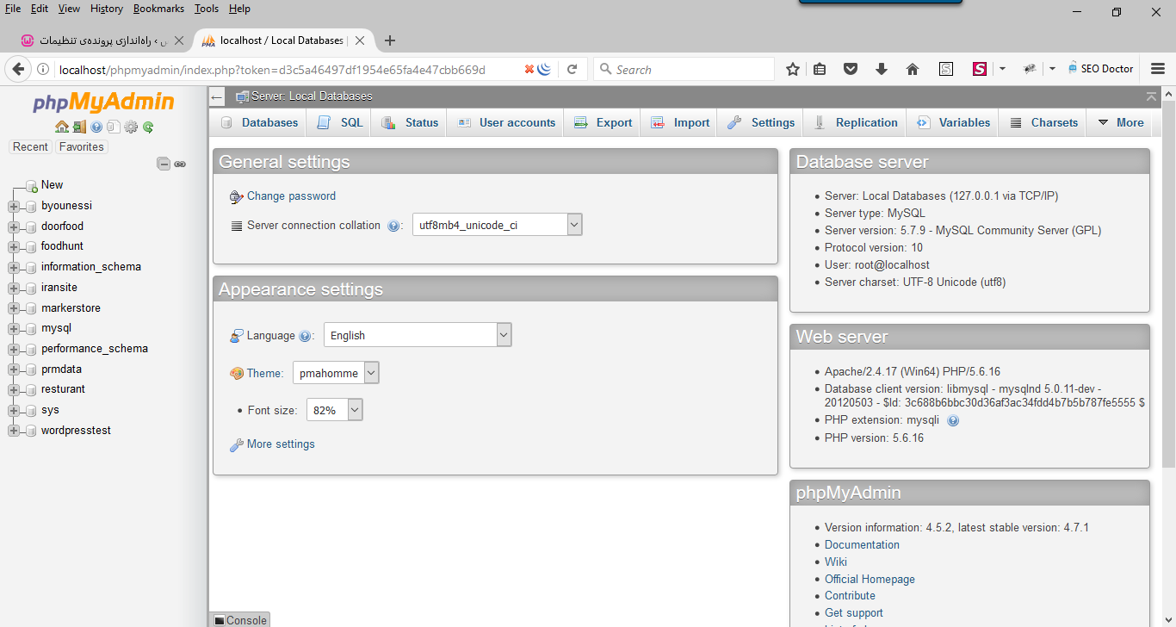Viewport: 1176px width, 627px height.
Task: Select the mysql database in the tree
Action: coord(56,328)
